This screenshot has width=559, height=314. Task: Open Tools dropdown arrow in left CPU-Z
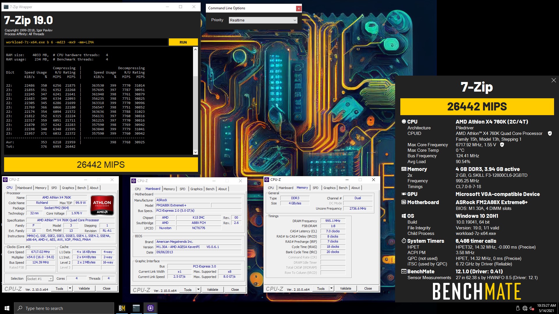pyautogui.click(x=70, y=288)
